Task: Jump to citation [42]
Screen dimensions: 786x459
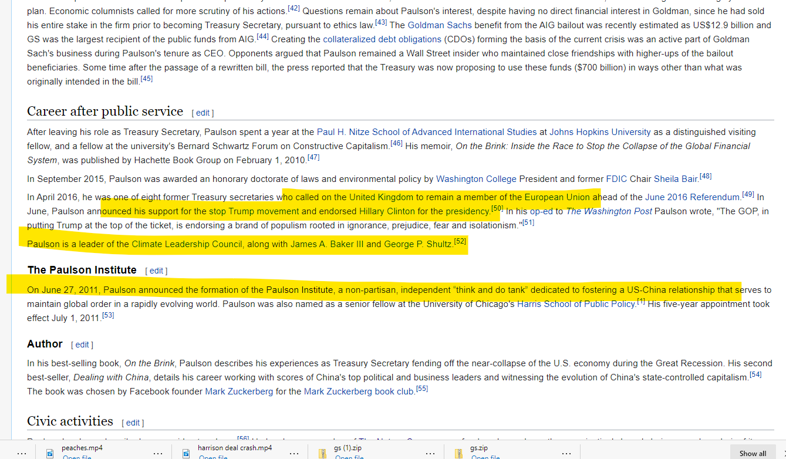Action: tap(294, 8)
